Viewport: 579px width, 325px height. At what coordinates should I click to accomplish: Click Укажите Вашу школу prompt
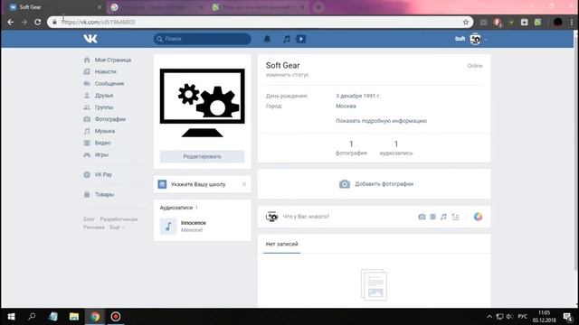198,184
